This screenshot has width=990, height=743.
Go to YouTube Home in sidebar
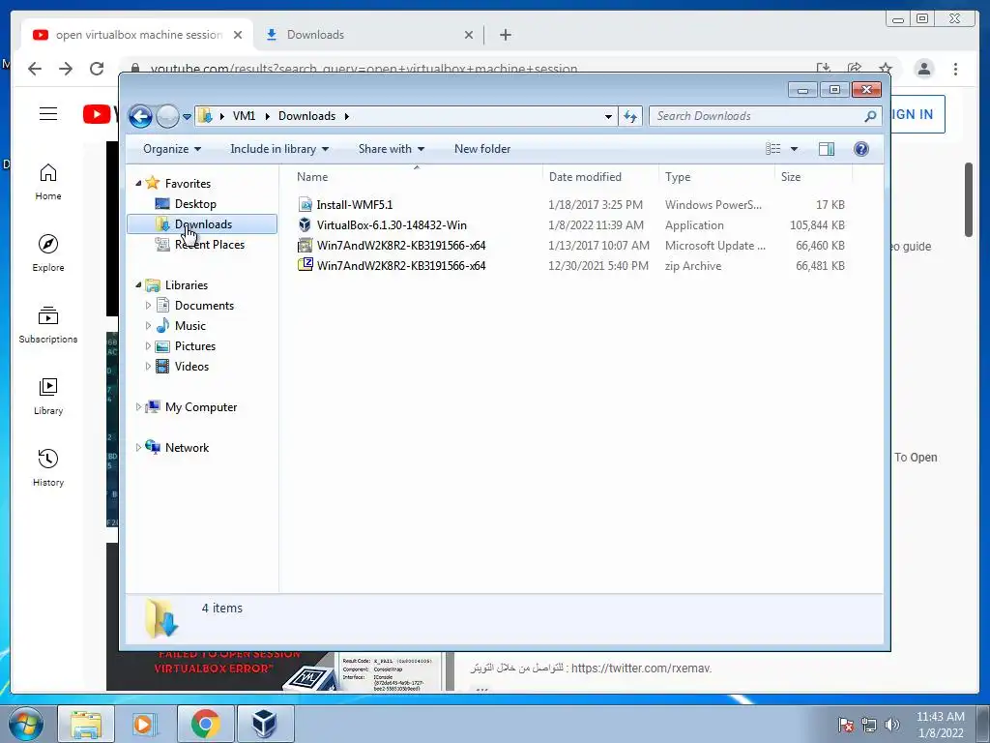point(48,182)
